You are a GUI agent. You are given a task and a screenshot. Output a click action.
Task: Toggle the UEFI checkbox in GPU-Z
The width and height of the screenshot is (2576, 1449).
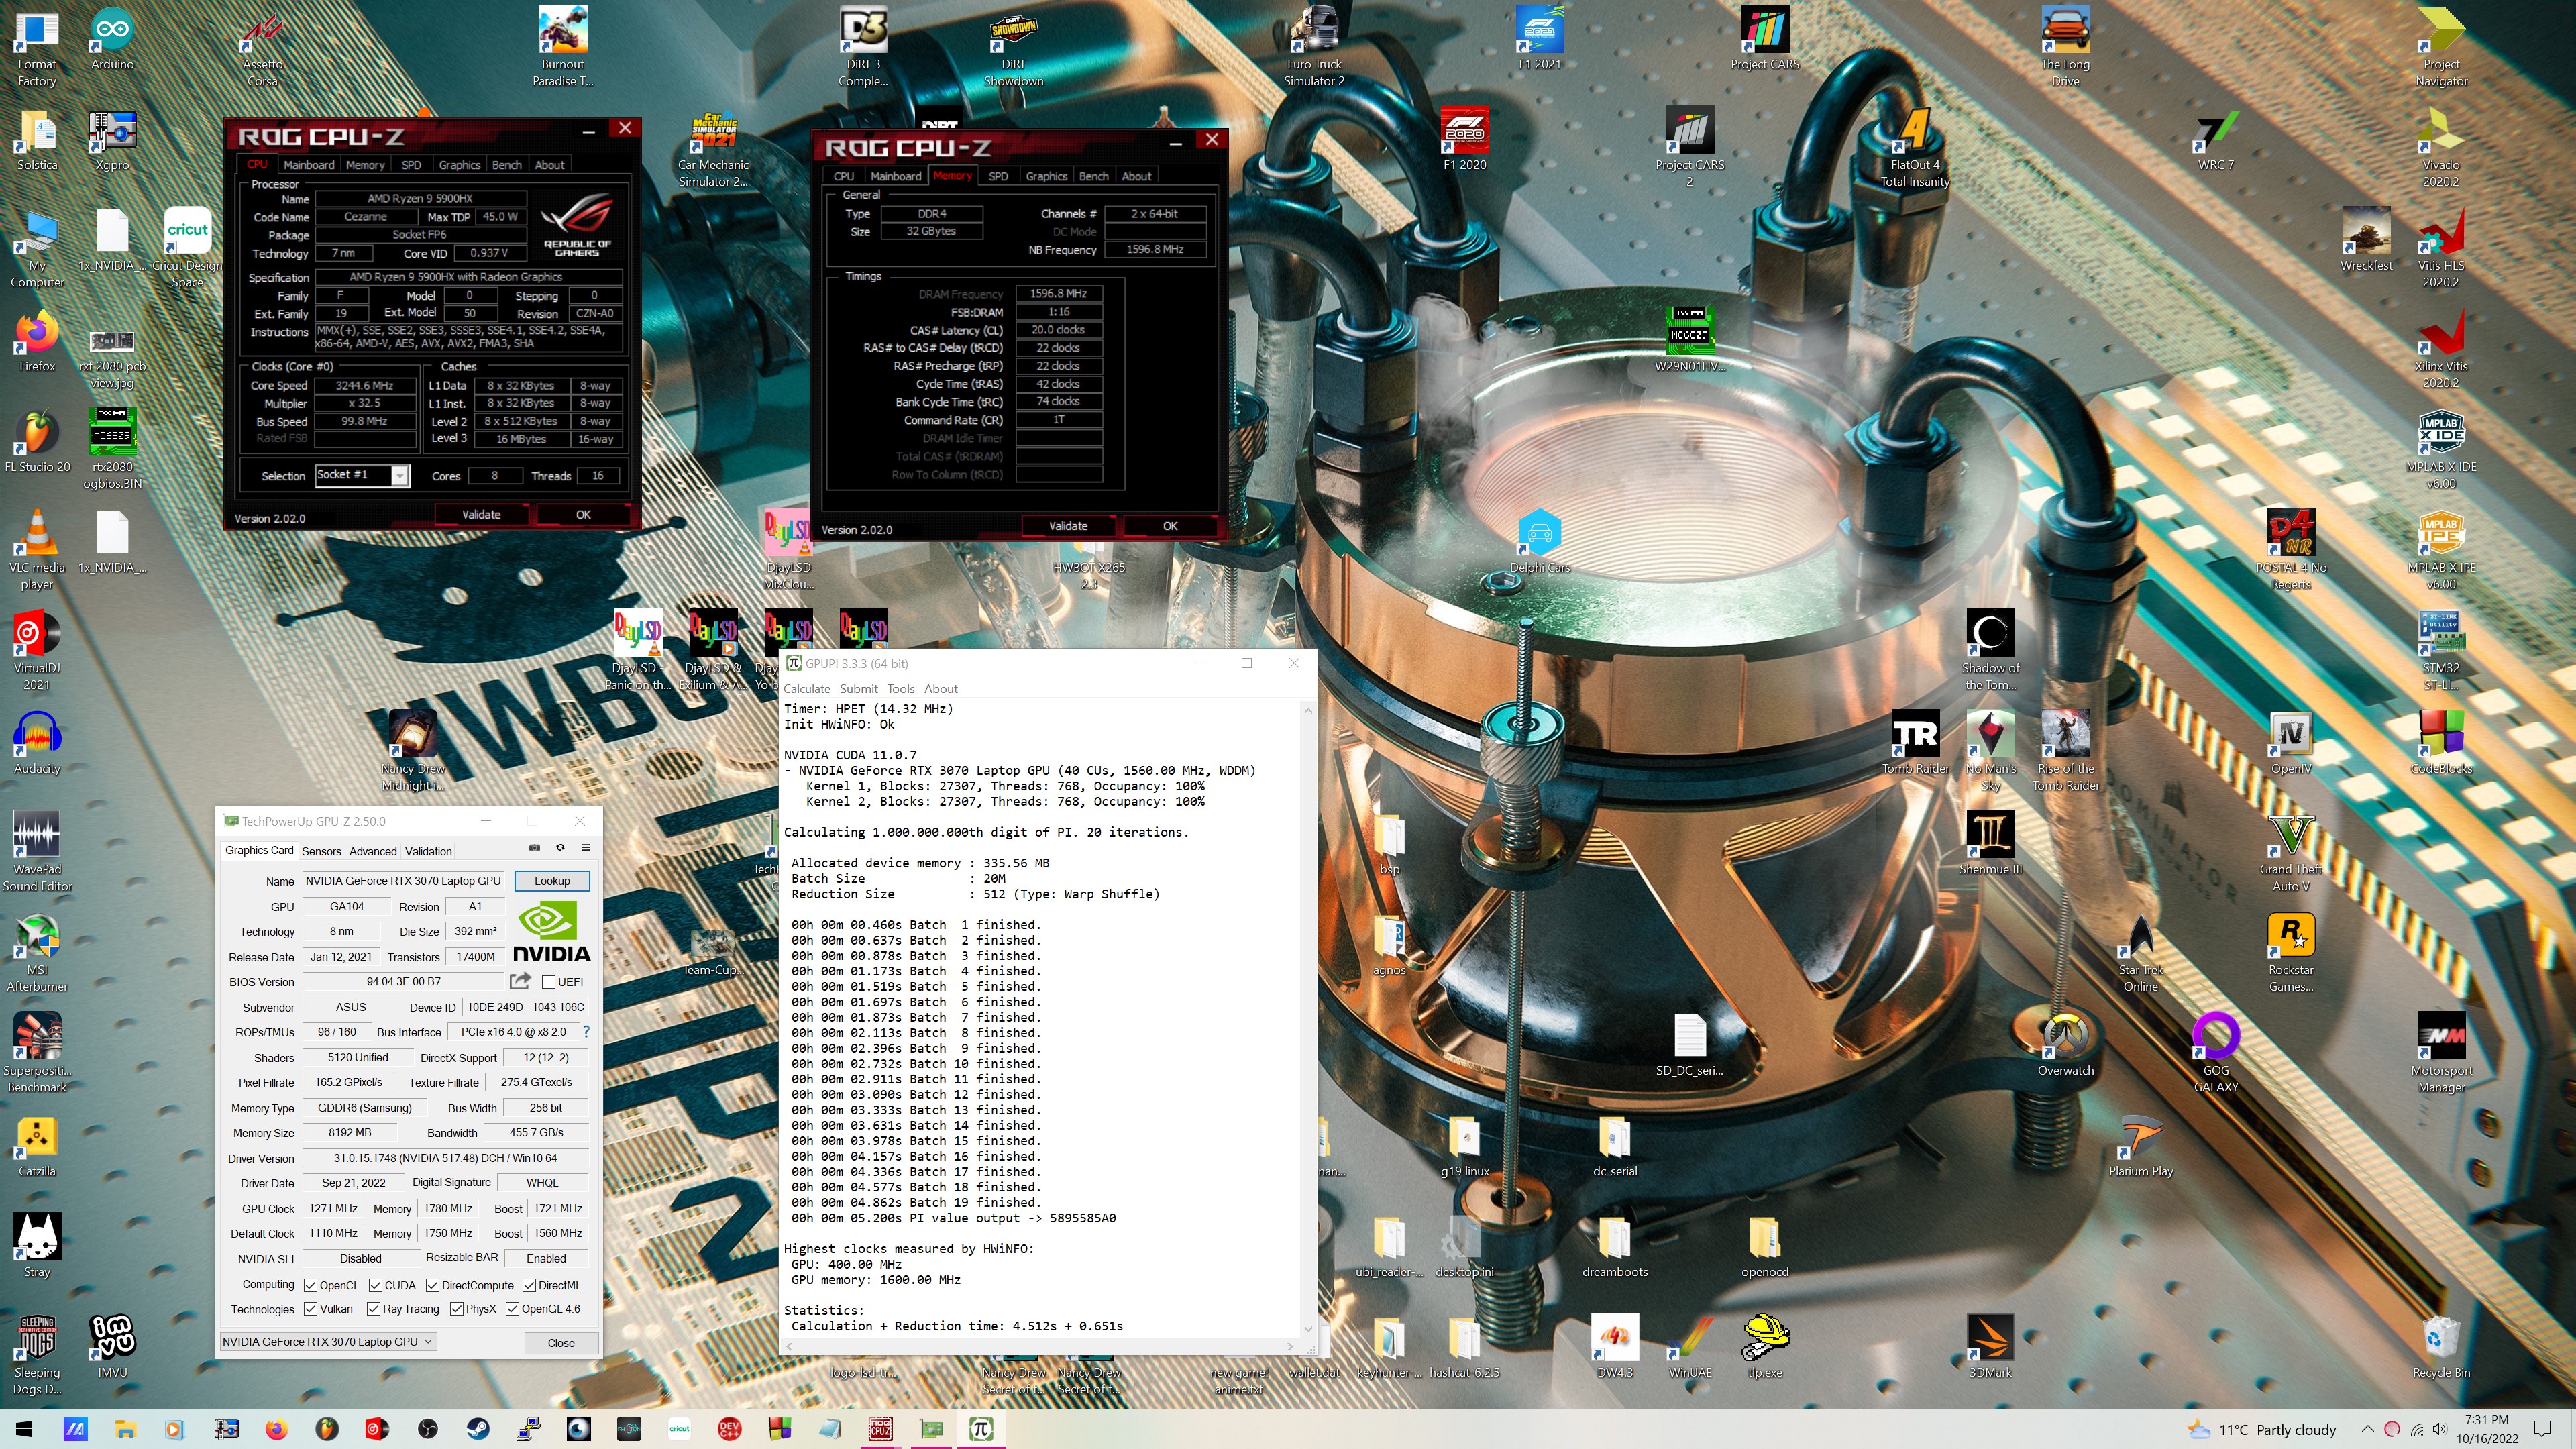pyautogui.click(x=548, y=982)
